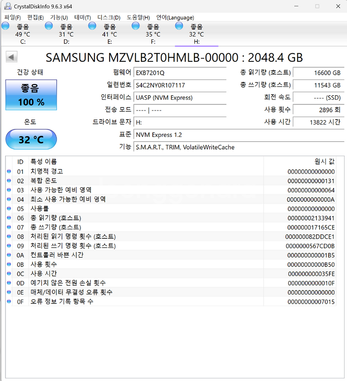Select the 매체/데이터 무결성 오류 횟수 row name
This screenshot has height=381, width=347.
point(71,292)
